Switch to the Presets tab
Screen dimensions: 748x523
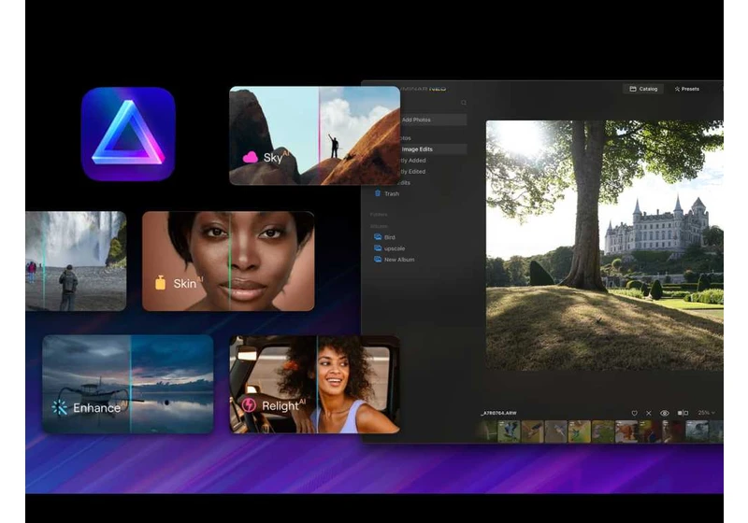click(687, 89)
